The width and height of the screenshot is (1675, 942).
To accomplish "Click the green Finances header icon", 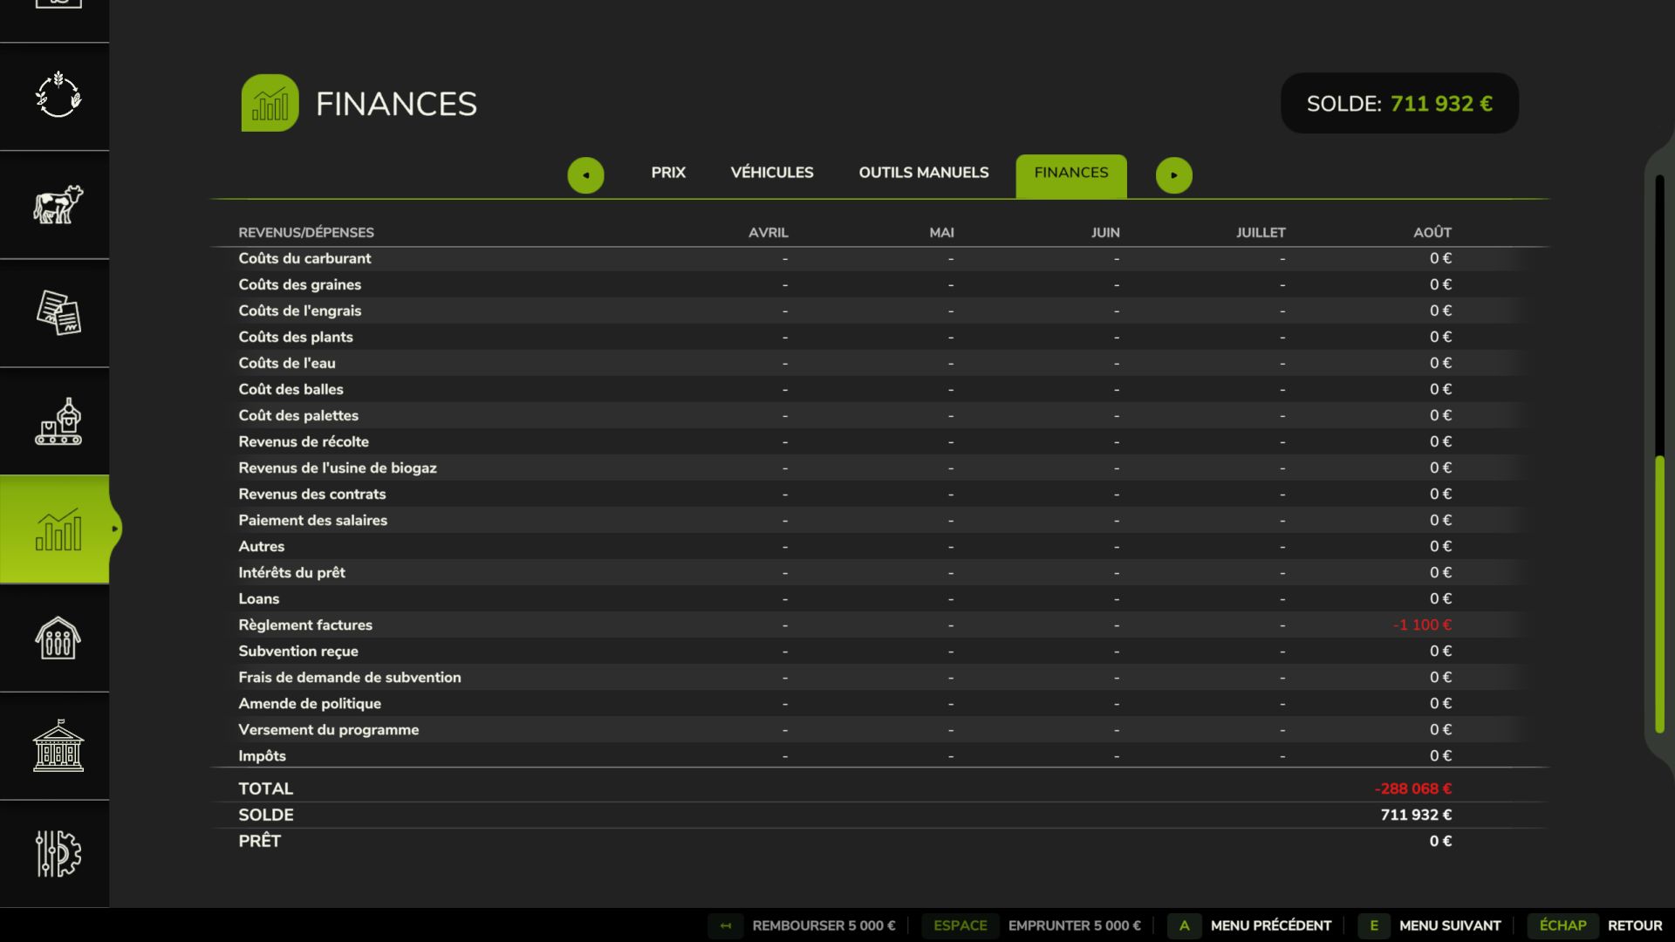I will pyautogui.click(x=270, y=103).
